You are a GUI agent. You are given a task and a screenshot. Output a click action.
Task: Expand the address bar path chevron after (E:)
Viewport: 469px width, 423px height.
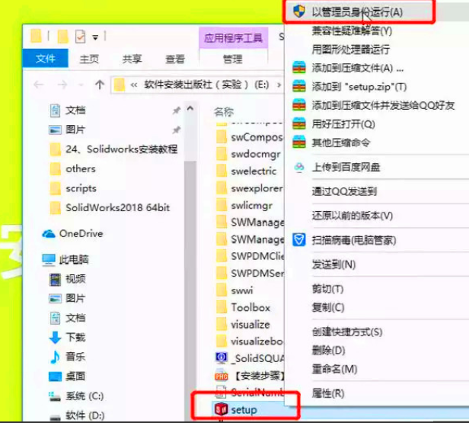point(279,85)
